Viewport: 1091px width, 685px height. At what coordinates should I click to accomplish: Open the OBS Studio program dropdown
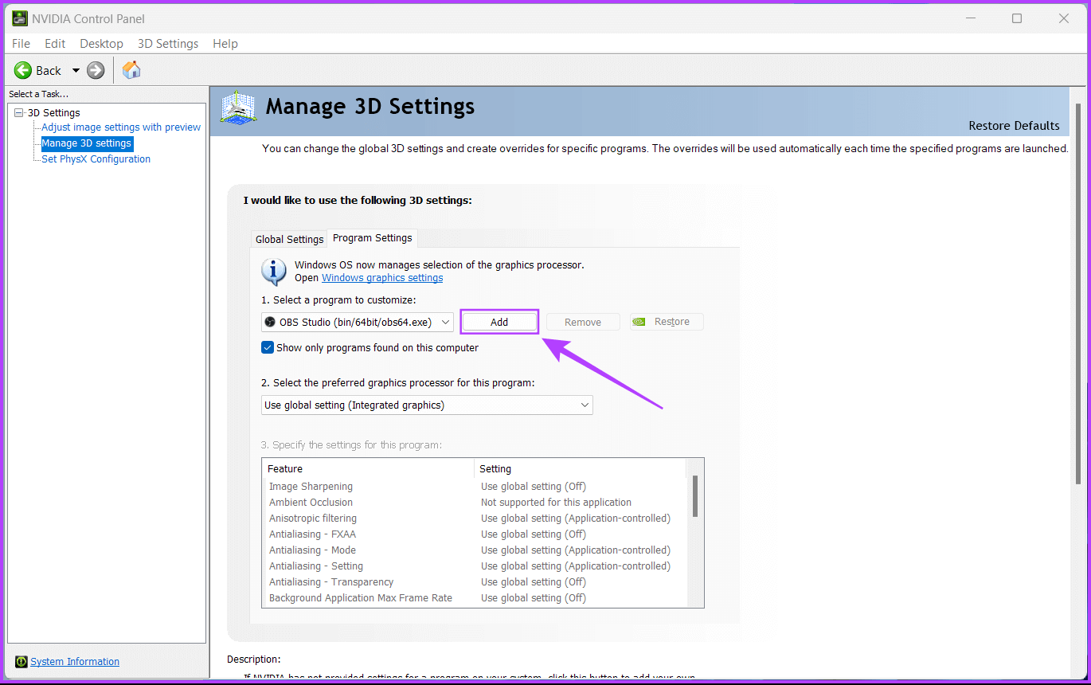[x=358, y=322]
